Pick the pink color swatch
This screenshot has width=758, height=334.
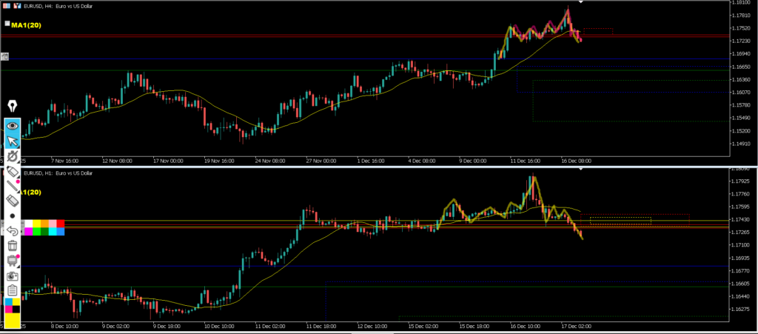pos(53,224)
